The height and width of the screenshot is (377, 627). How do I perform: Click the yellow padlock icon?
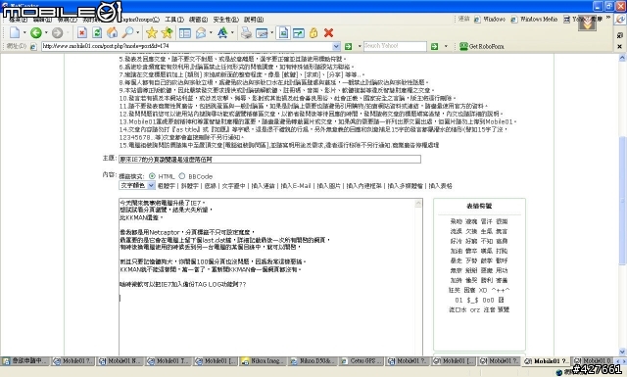pos(313,32)
